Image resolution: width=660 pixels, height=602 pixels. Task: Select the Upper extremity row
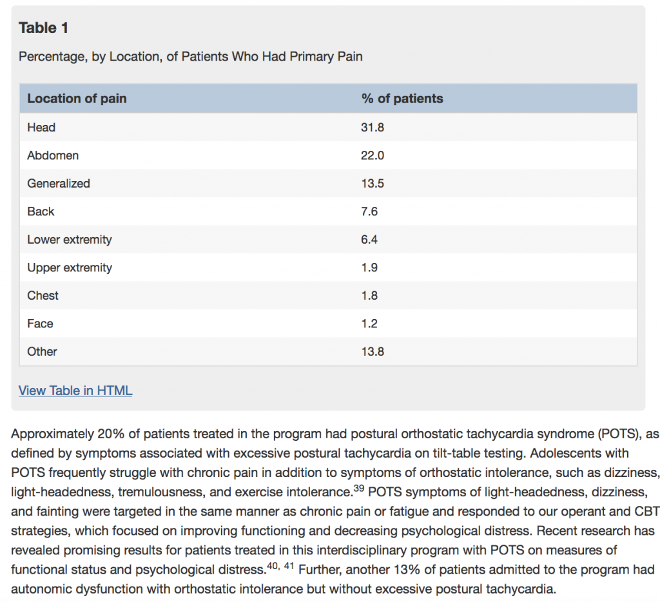tap(328, 267)
